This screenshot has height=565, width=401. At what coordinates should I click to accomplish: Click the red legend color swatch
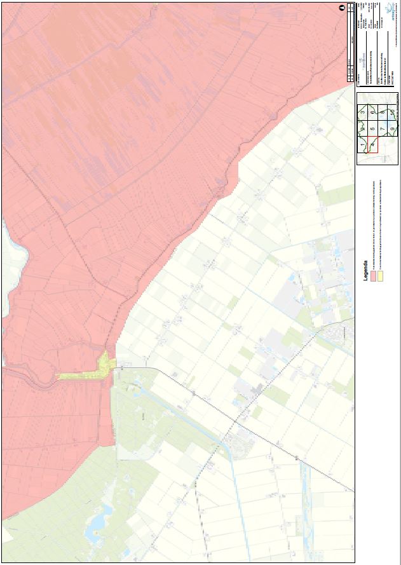point(372,276)
